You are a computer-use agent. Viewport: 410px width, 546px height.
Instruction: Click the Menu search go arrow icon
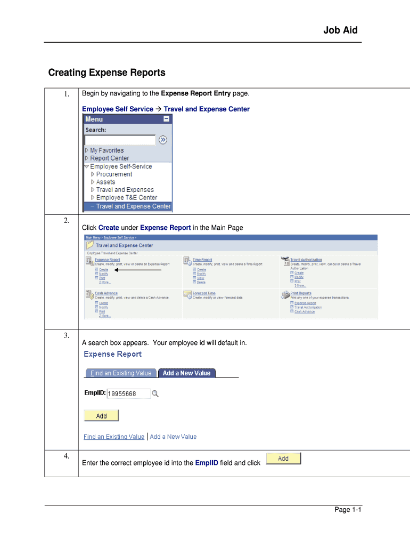(163, 140)
